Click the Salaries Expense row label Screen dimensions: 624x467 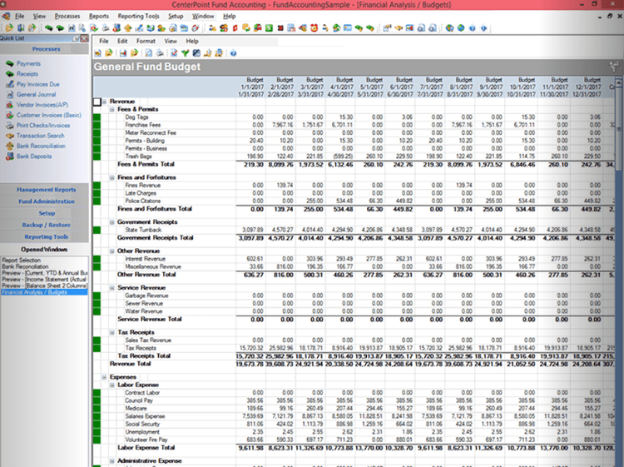pos(145,416)
